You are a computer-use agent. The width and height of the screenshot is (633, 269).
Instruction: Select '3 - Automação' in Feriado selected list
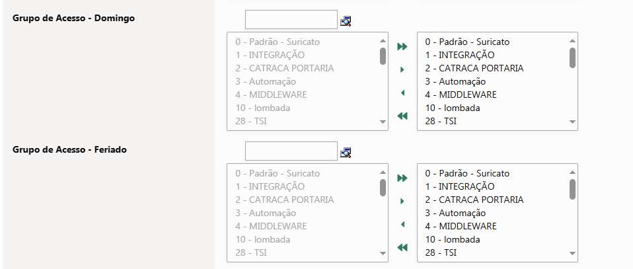tap(455, 213)
